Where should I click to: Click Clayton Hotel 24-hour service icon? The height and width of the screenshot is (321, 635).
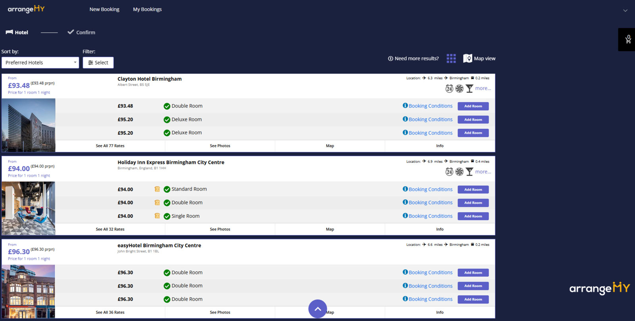449,89
